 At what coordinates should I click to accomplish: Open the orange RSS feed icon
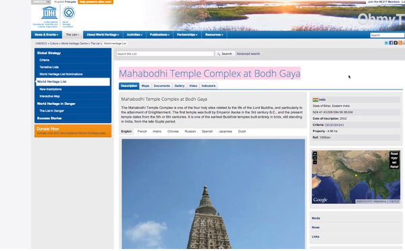point(400,43)
